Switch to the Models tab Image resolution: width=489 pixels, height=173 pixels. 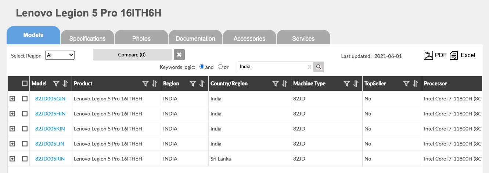(33, 35)
